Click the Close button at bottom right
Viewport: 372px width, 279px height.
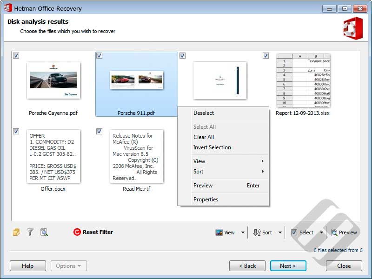point(344,266)
